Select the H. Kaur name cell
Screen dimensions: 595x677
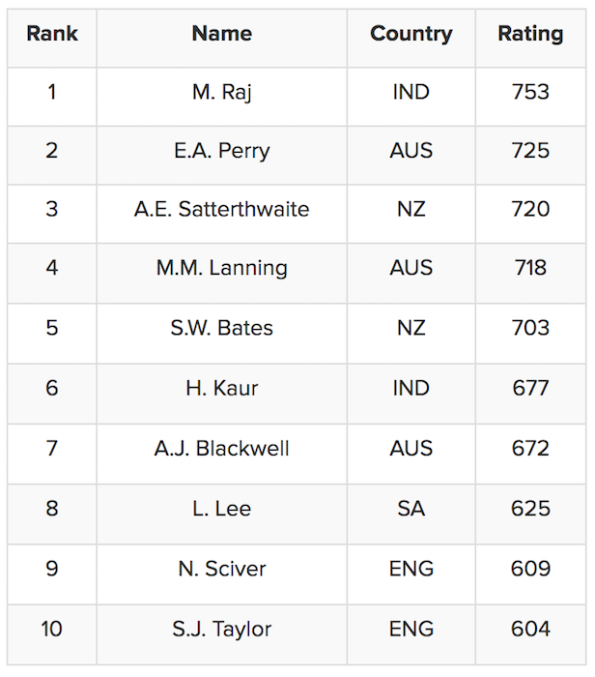222,389
